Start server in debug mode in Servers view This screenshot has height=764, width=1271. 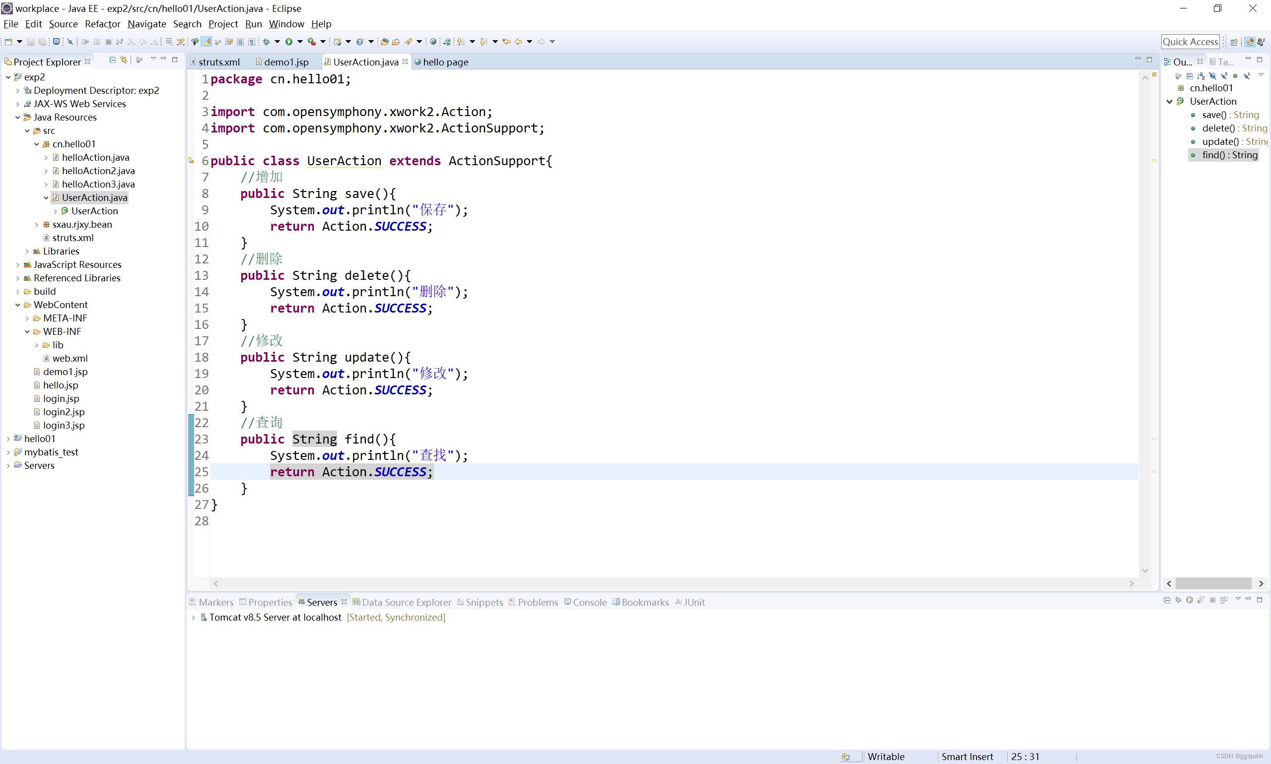tap(1178, 600)
